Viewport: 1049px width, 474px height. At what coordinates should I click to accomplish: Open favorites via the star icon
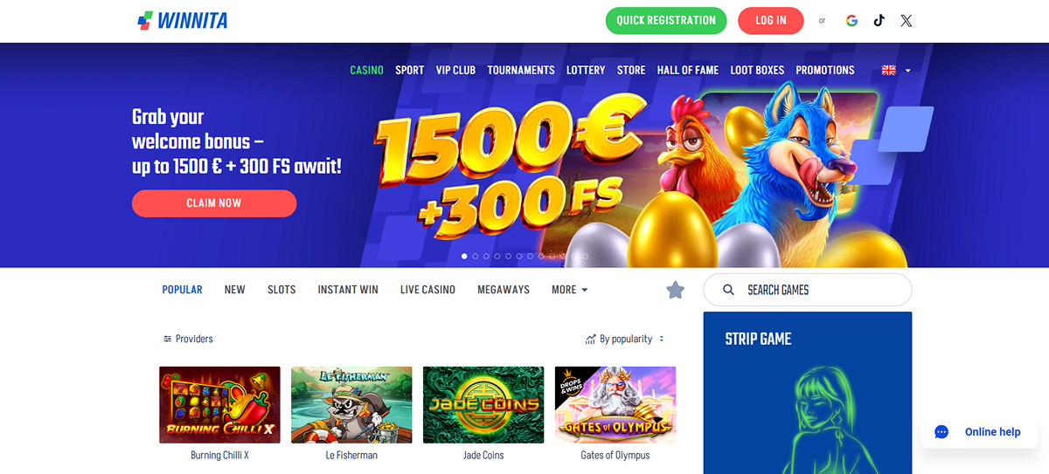pos(675,290)
